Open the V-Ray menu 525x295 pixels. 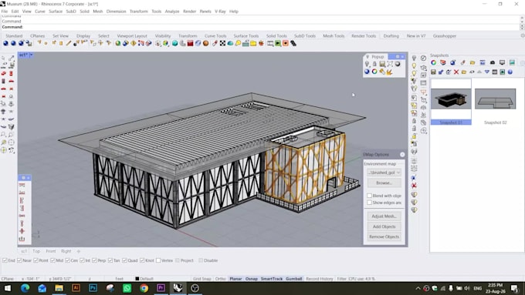[220, 12]
